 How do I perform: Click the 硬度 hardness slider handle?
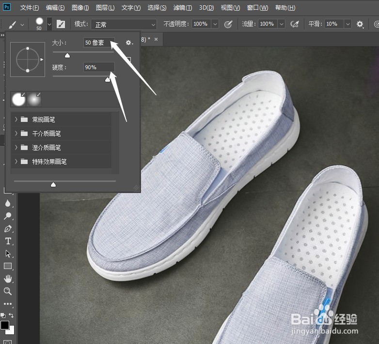(108, 80)
